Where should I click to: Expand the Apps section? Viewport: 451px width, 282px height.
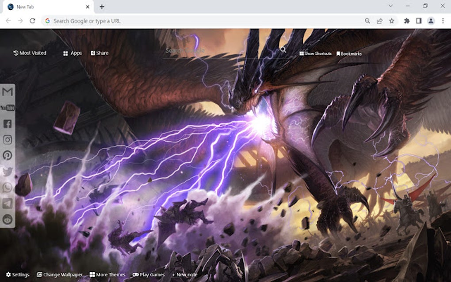pos(71,53)
